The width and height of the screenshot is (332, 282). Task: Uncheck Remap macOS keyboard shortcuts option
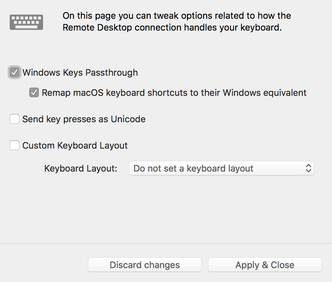(34, 93)
